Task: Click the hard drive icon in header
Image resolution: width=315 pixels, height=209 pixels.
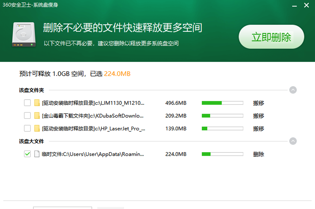Action: click(24, 35)
